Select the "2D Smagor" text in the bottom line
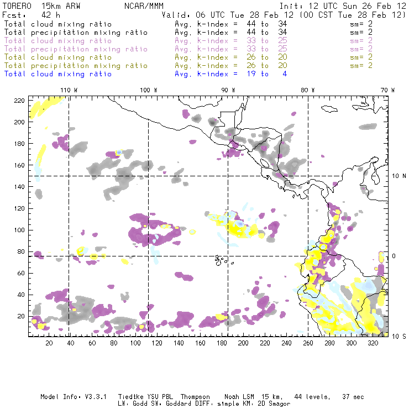 274,404
